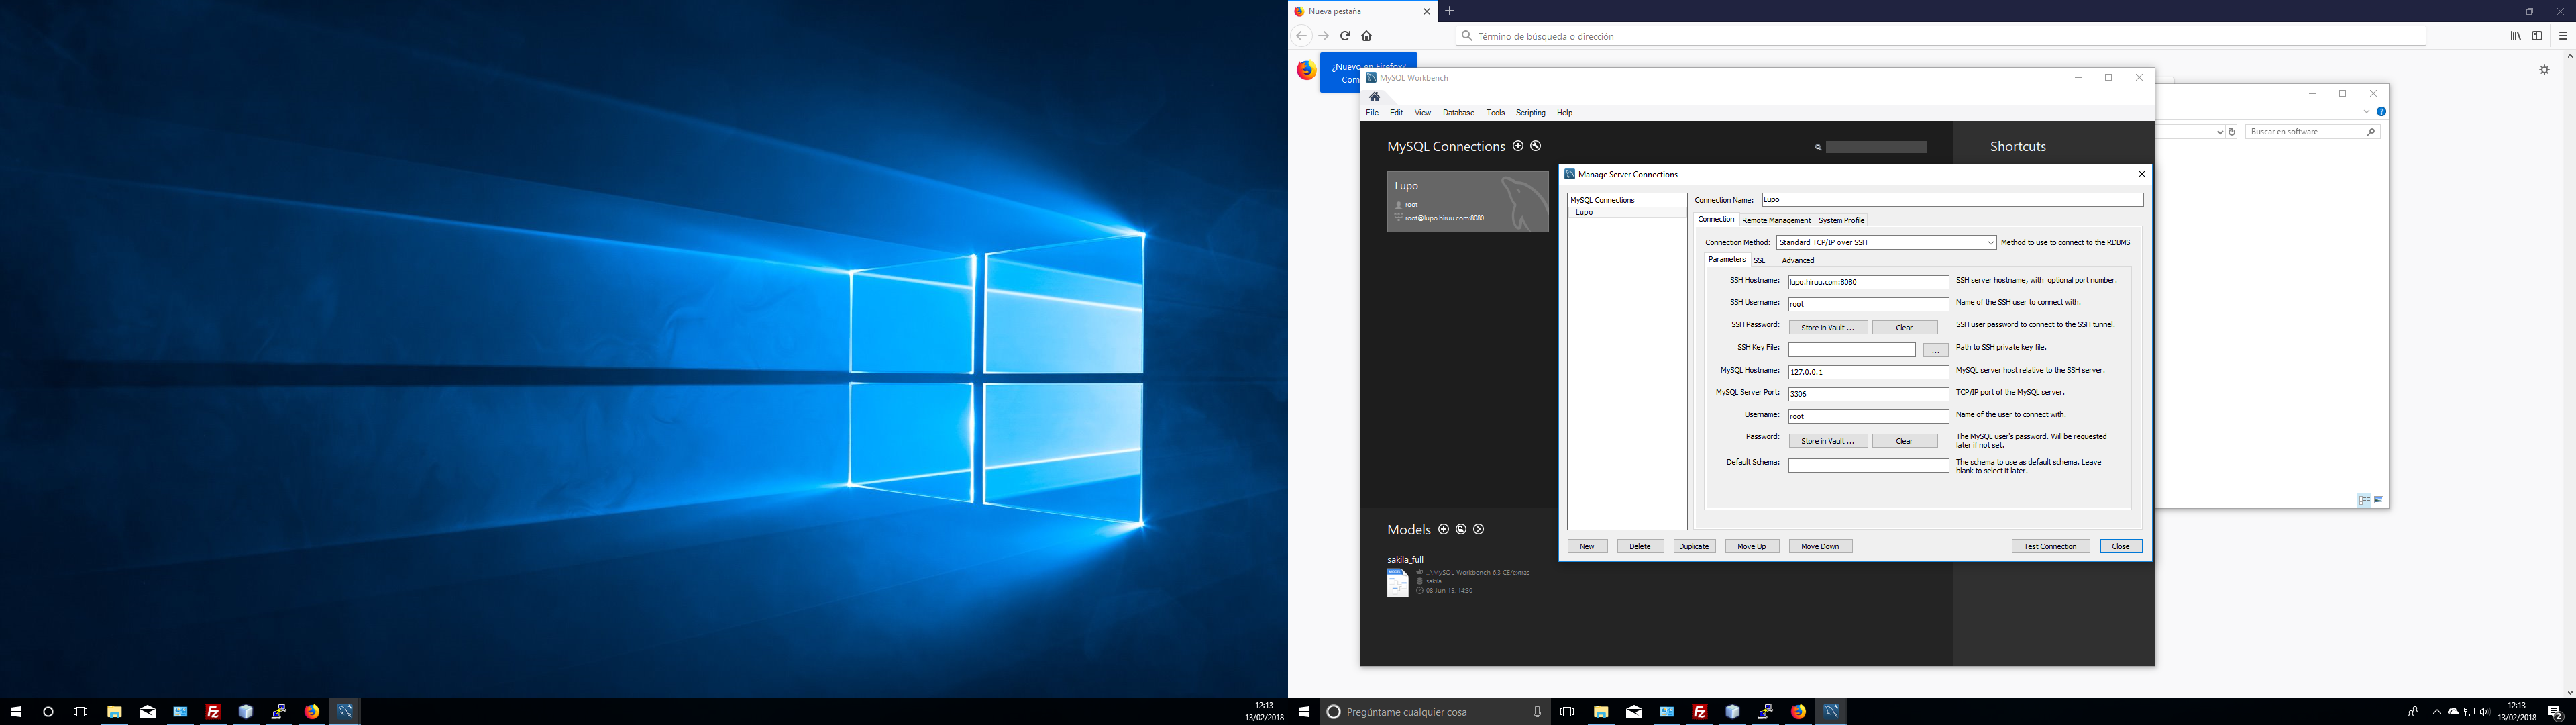Viewport: 2576px width, 725px height.
Task: Go forward in Firefox
Action: (1324, 36)
